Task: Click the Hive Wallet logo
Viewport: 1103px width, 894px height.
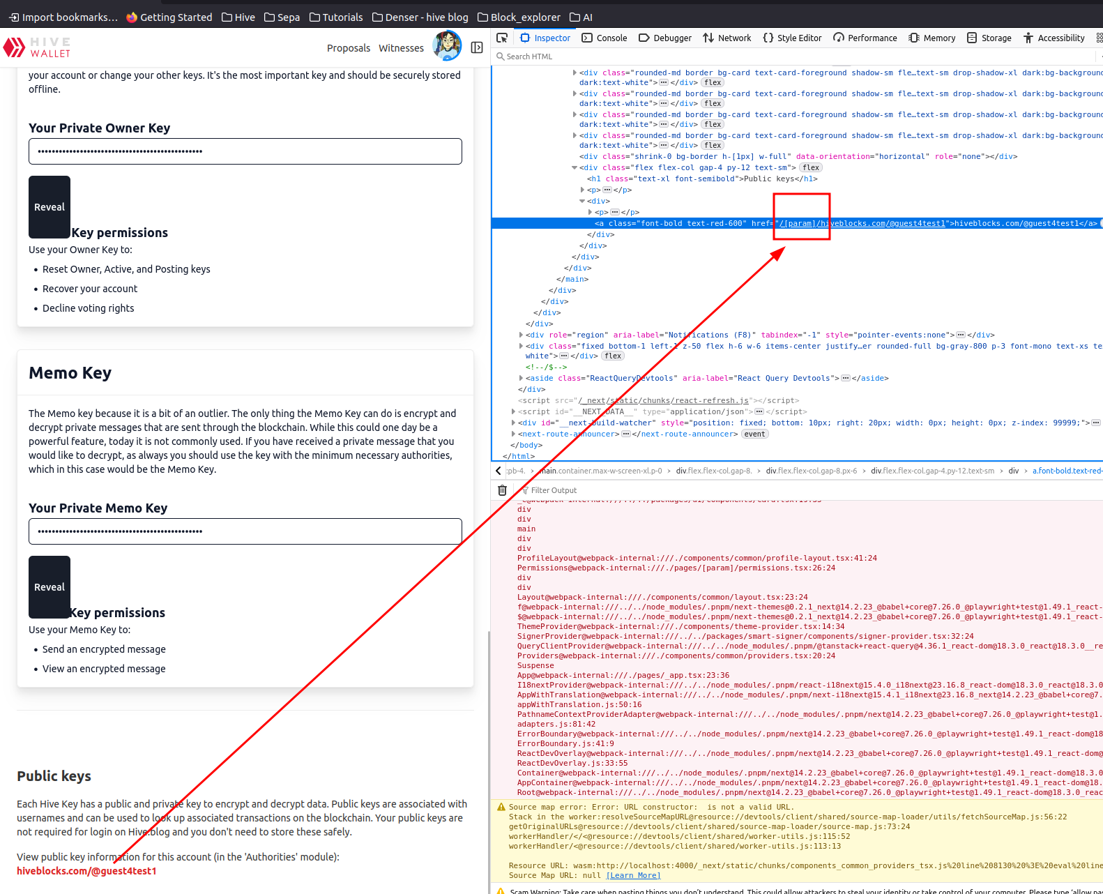Action: pos(37,47)
